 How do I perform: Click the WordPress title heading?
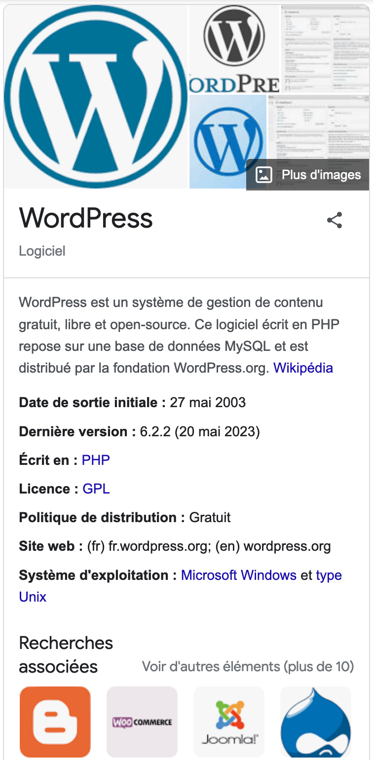(x=86, y=218)
